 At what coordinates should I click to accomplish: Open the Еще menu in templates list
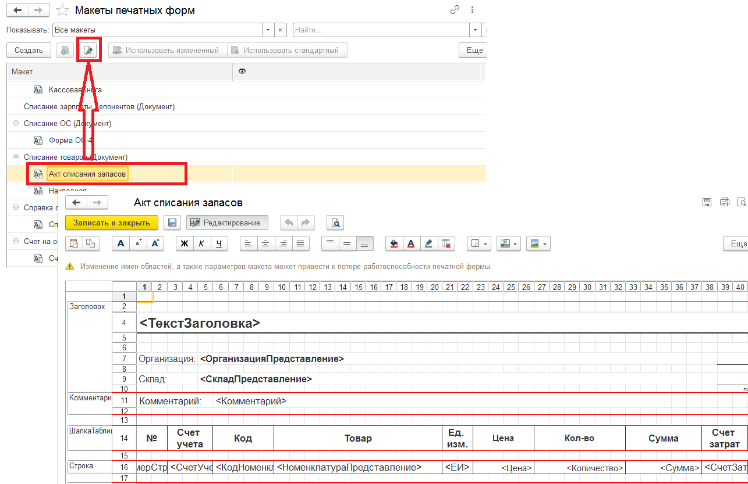click(473, 51)
